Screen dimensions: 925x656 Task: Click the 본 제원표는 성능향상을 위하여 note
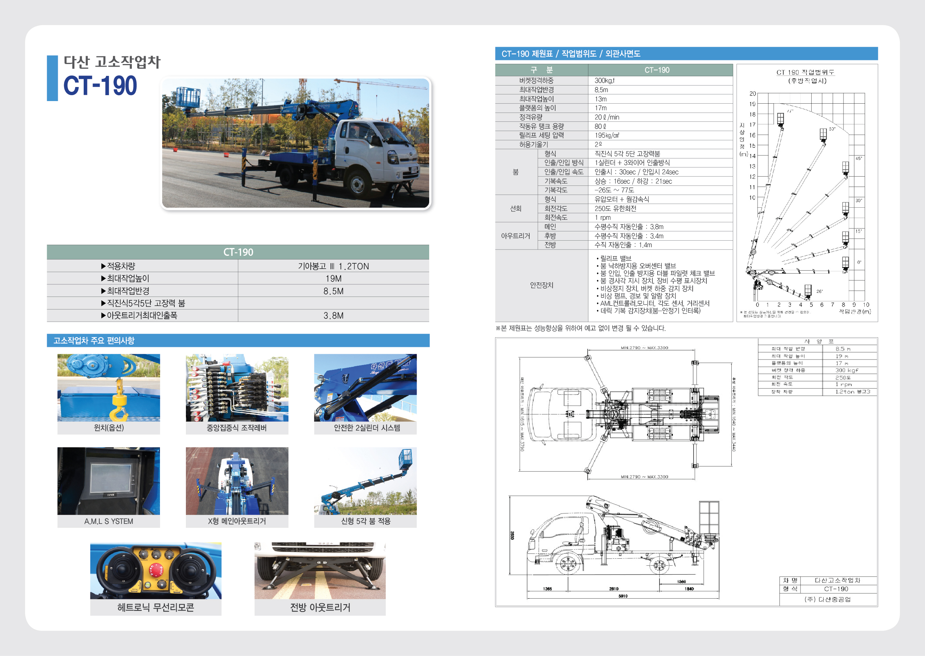(x=581, y=328)
